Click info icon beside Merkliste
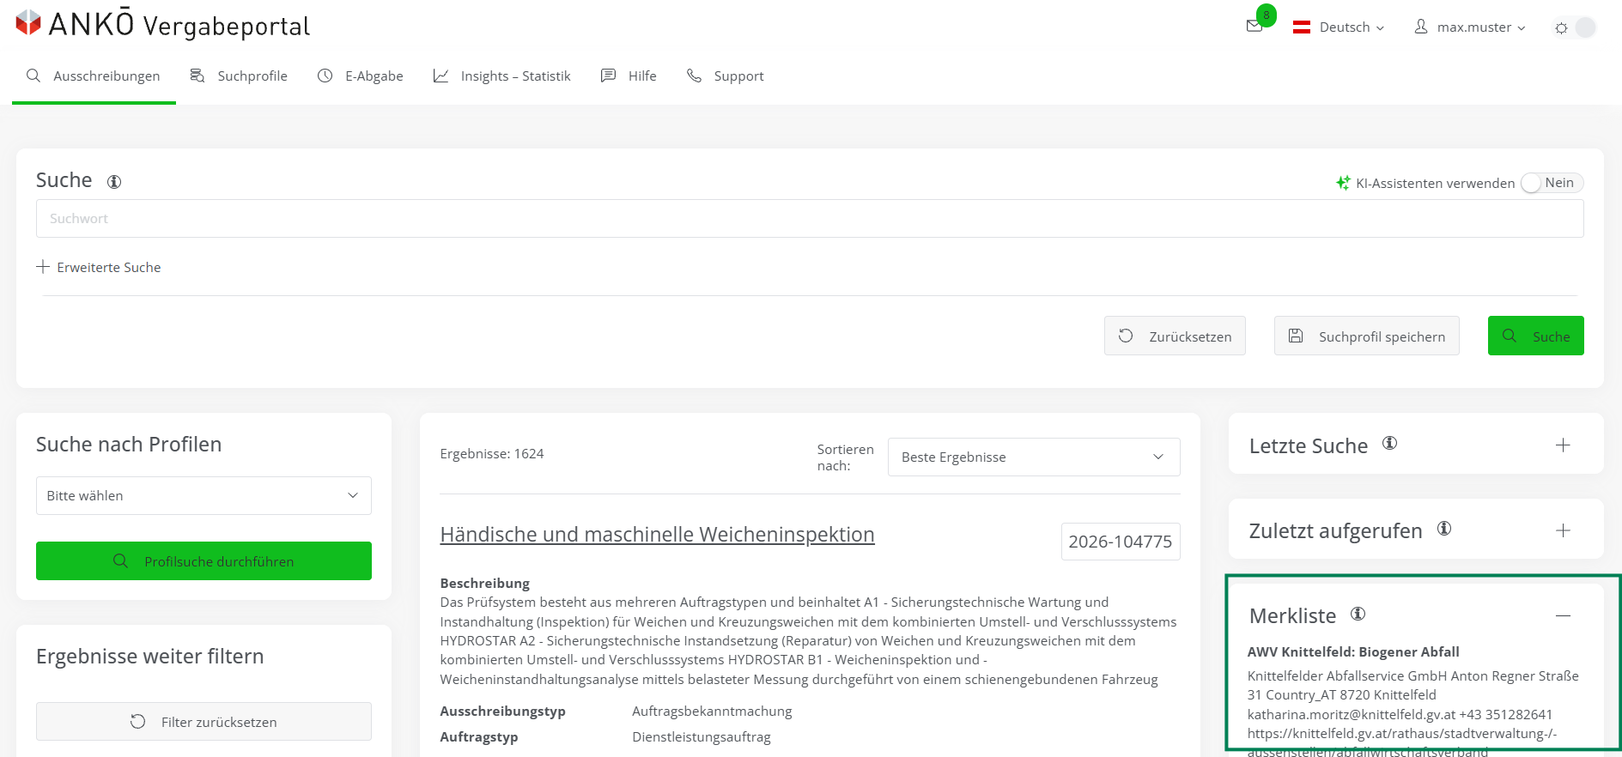This screenshot has height=757, width=1622. pos(1358,614)
